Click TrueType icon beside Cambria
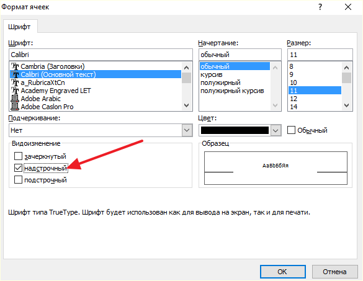363x281 pixels. coord(15,66)
